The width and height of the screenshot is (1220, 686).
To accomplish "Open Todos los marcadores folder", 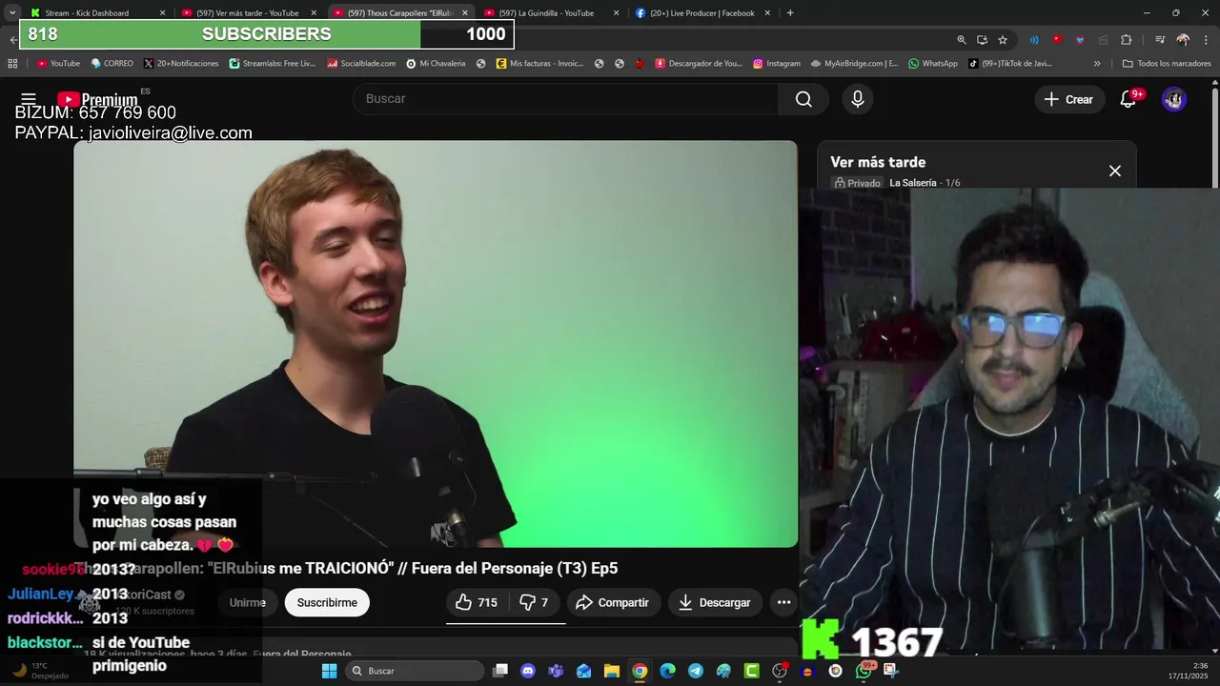I will point(1168,64).
